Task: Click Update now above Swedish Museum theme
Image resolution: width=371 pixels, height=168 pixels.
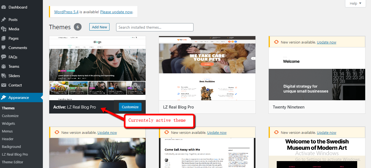Action: tap(326, 132)
